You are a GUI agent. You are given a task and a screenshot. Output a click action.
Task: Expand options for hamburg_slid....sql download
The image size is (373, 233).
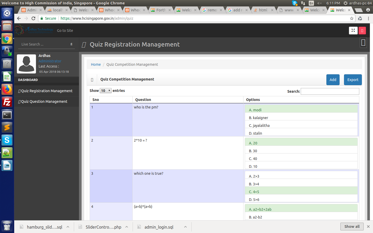point(68,227)
